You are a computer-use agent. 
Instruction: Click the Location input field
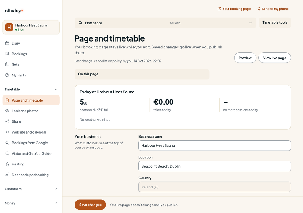click(215, 166)
